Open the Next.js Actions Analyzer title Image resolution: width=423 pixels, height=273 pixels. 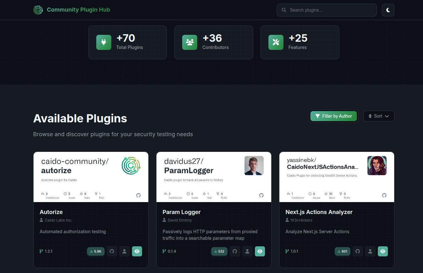coord(319,212)
